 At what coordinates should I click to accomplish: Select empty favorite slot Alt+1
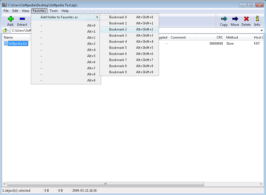66,32
